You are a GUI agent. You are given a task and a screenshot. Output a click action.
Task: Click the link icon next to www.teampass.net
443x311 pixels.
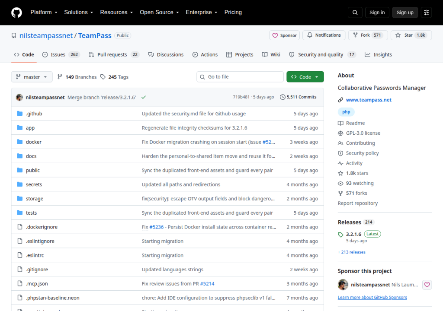click(340, 100)
